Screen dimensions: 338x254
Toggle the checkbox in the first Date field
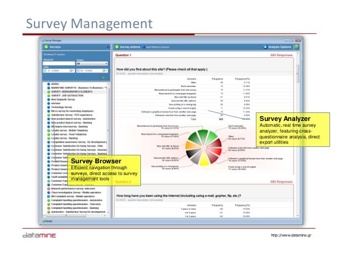(45, 71)
